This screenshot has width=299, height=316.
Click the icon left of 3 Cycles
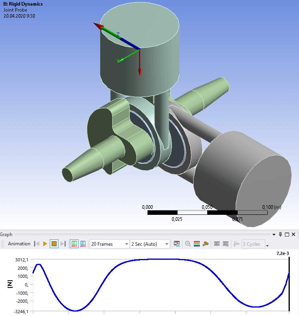(x=236, y=244)
